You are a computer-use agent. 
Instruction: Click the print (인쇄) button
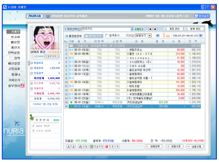tap(83, 147)
